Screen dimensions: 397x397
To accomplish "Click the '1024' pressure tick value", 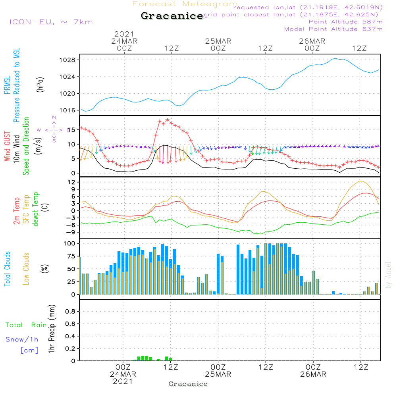I will (67, 77).
